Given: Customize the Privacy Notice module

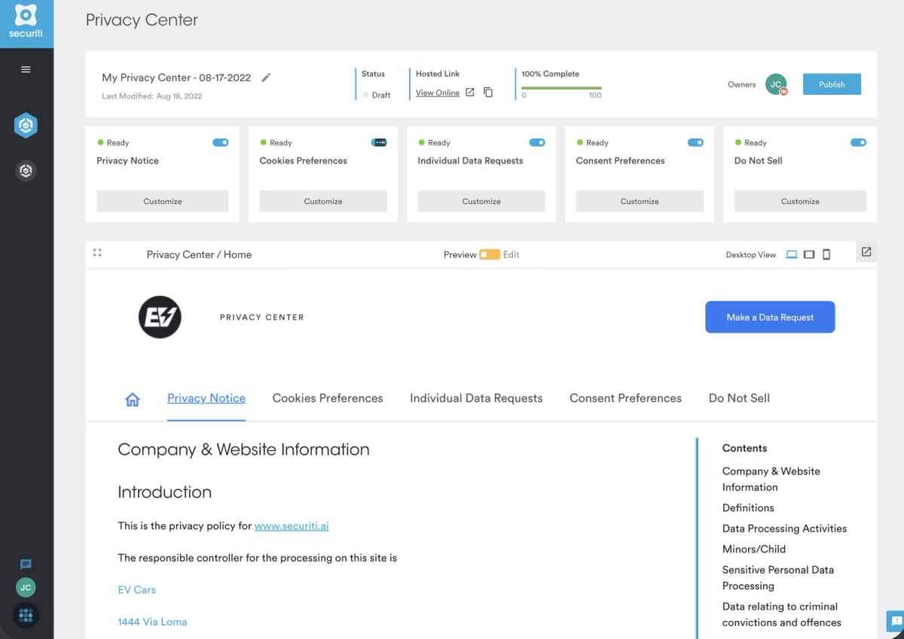Looking at the screenshot, I should (163, 201).
